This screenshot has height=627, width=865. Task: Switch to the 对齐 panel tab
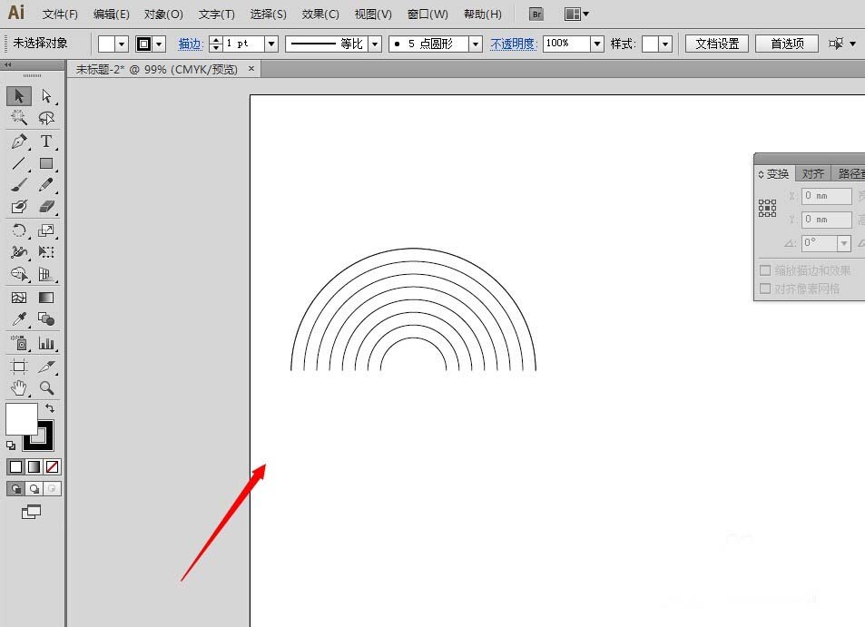point(812,173)
